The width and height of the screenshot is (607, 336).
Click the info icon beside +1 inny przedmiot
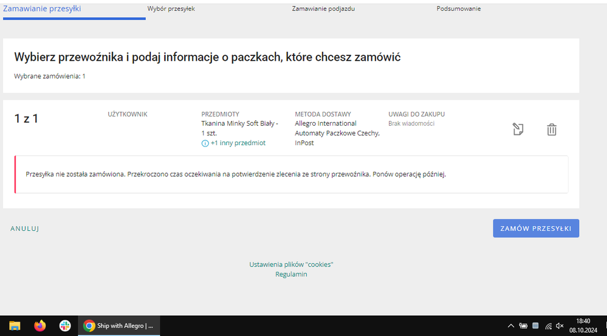205,143
